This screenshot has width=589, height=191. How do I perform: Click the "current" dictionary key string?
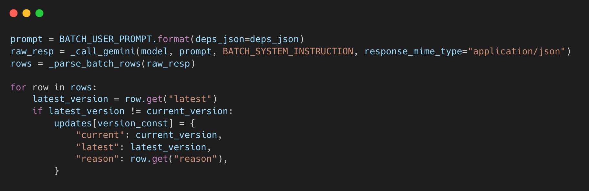tap(100, 135)
